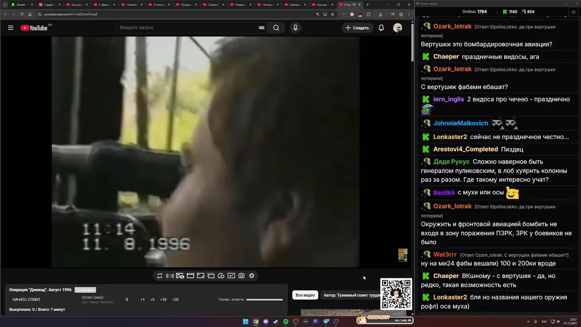The height and width of the screenshot is (327, 581).
Task: Click username 'Wat3rrr' in chat
Action: pos(445,254)
